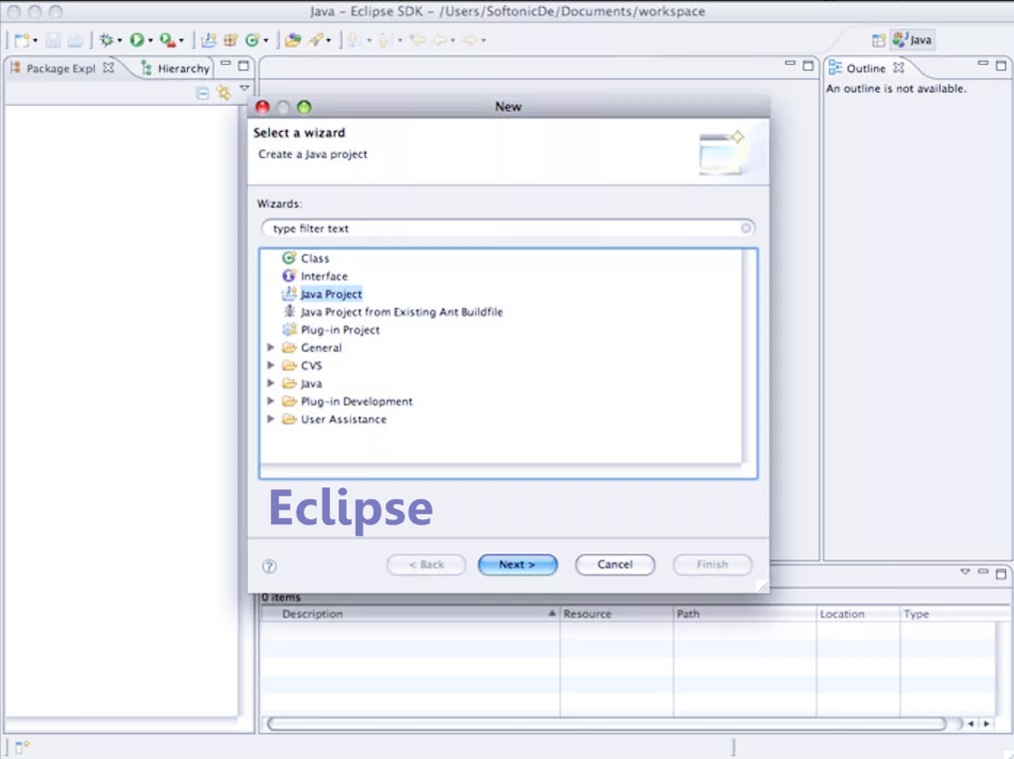Click the Last Edit Location icon

(418, 40)
